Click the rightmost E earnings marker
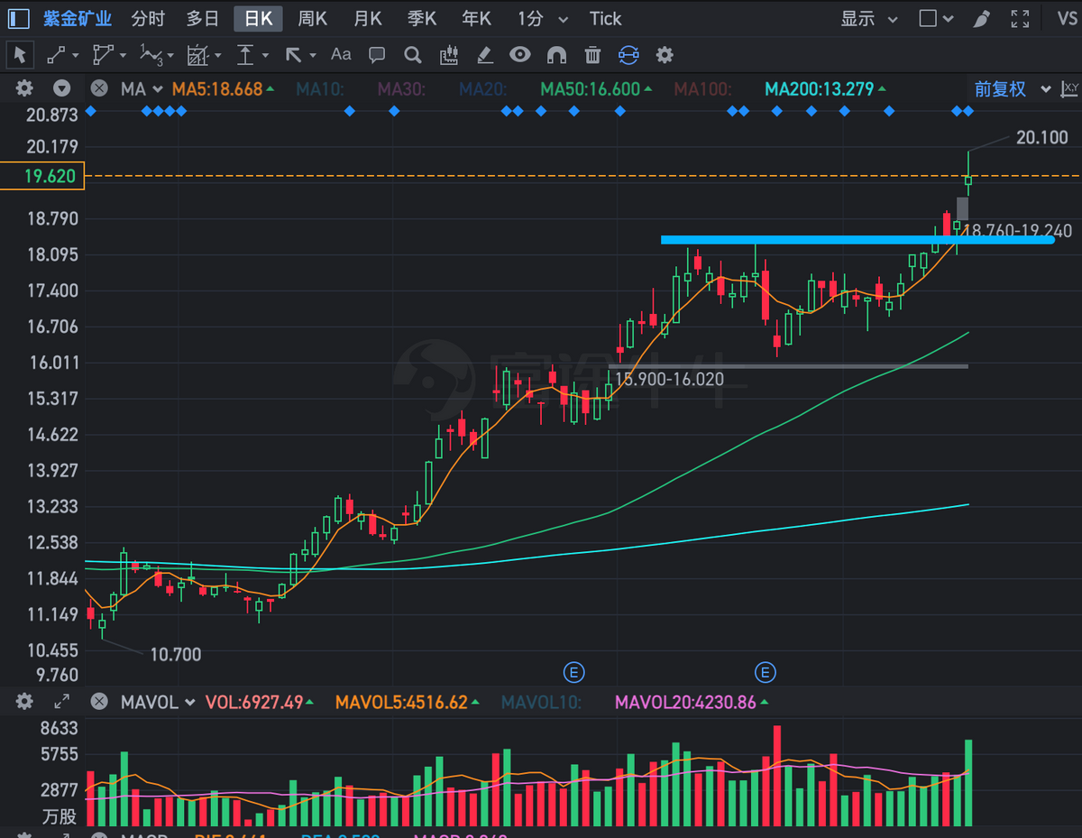Screen dimensions: 1082x838 tap(766, 672)
